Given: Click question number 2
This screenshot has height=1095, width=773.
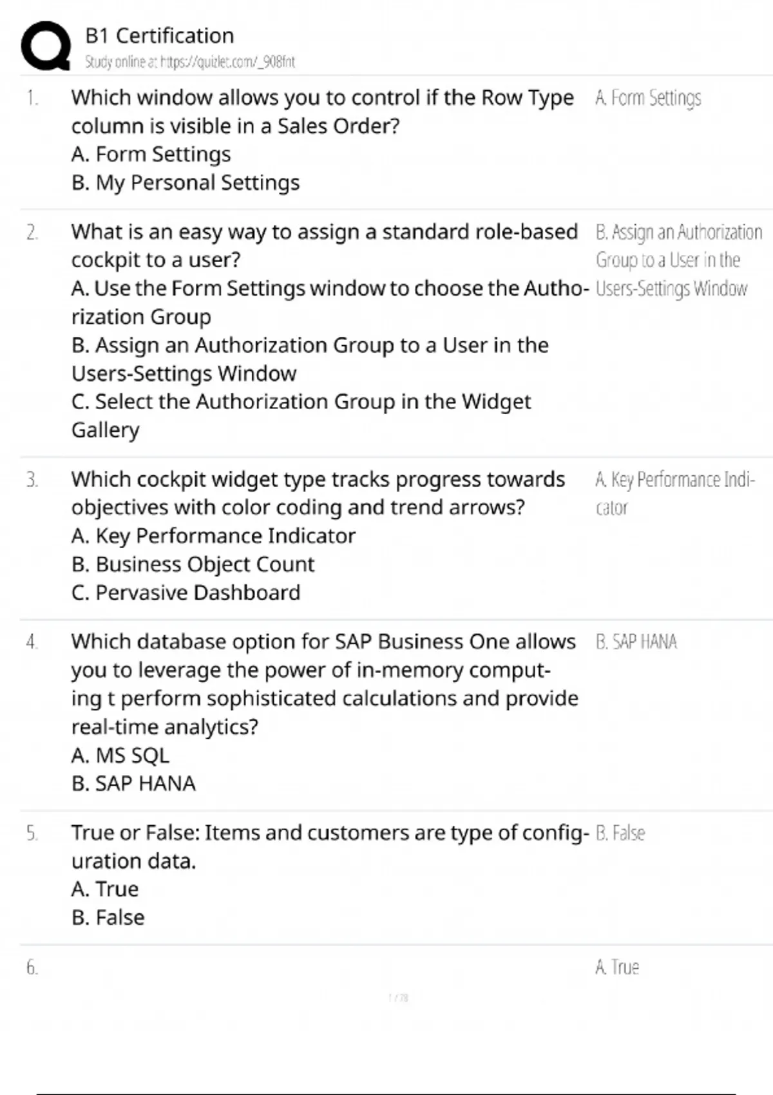Looking at the screenshot, I should click(32, 232).
